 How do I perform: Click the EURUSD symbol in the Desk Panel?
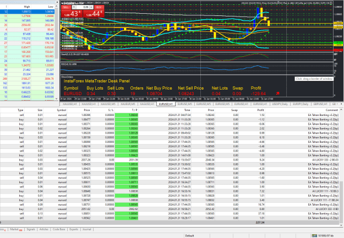point(73,93)
